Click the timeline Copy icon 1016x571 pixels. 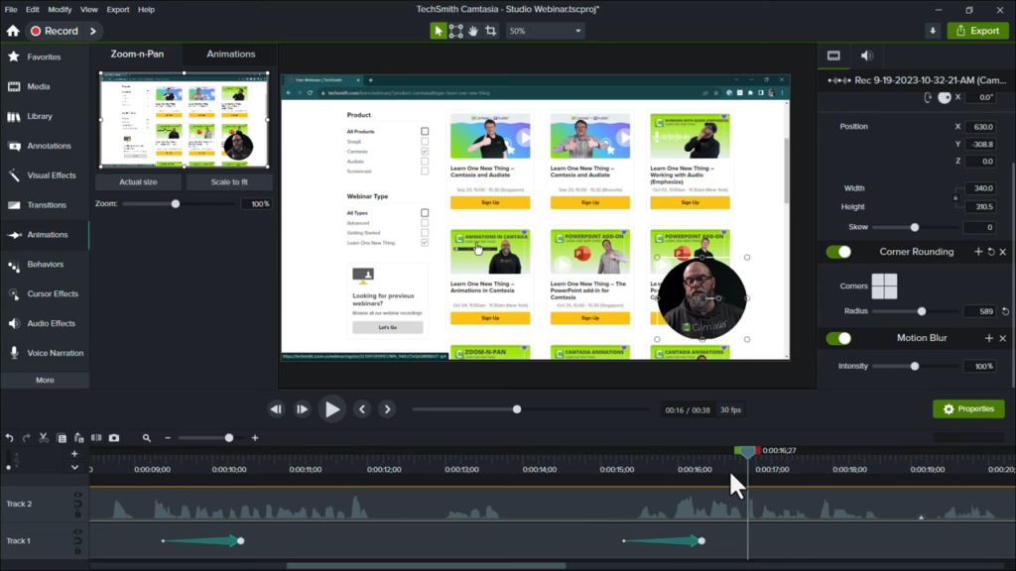(x=62, y=438)
